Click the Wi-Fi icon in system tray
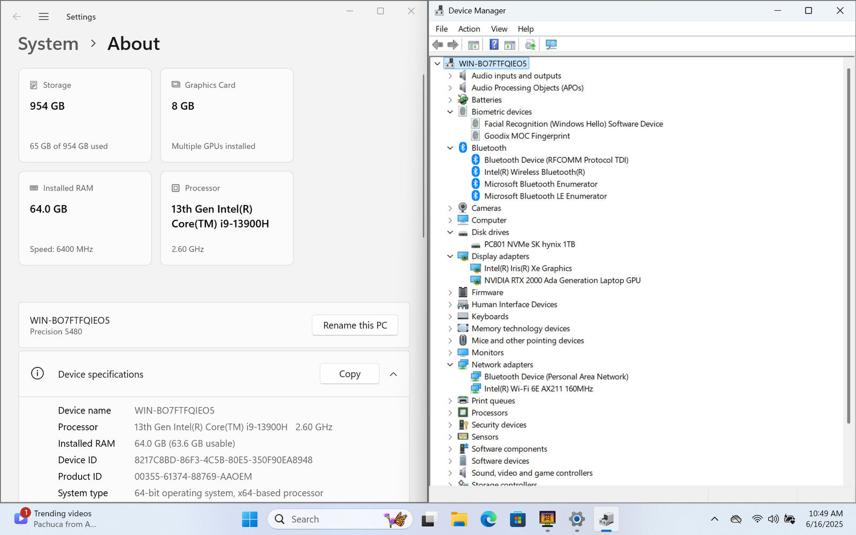Image resolution: width=856 pixels, height=535 pixels. click(757, 519)
